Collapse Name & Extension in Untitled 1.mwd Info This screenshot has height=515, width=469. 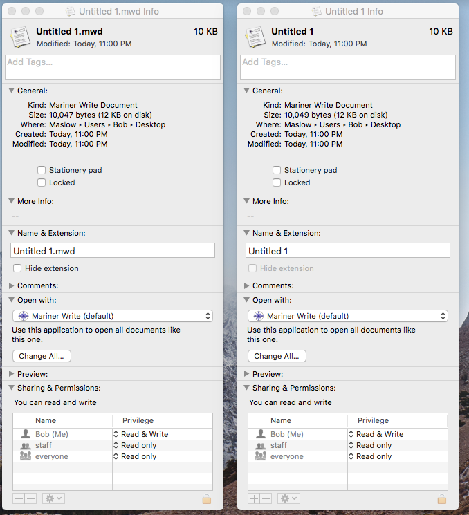coord(12,233)
